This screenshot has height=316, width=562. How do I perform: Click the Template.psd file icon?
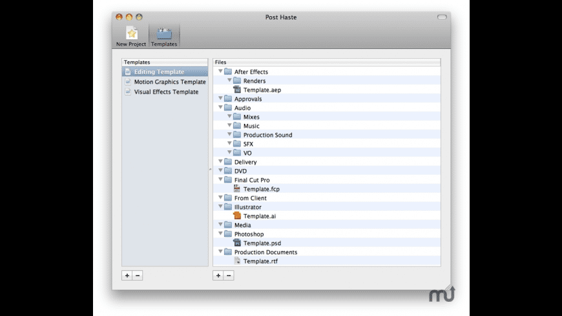click(x=237, y=242)
